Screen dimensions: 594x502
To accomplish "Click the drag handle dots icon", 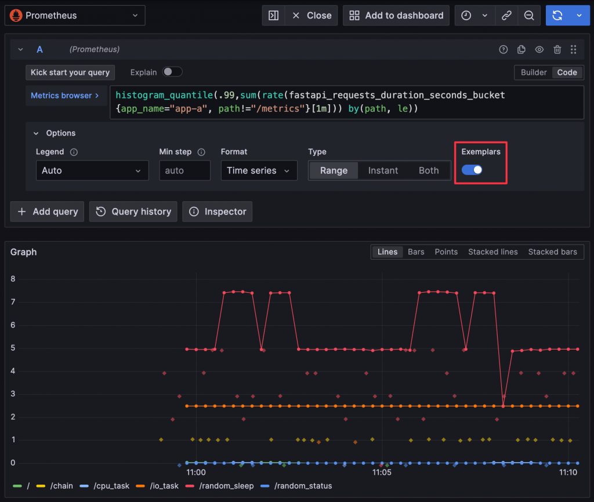I will 573,50.
